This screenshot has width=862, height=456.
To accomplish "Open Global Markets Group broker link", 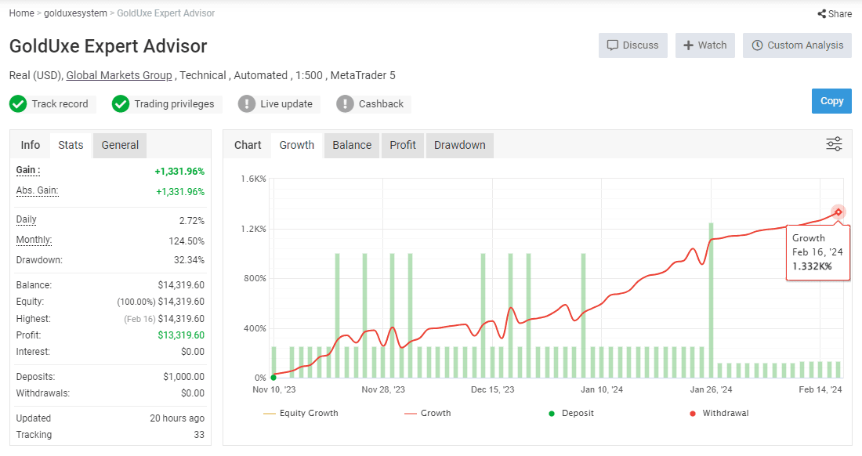I will tap(119, 75).
